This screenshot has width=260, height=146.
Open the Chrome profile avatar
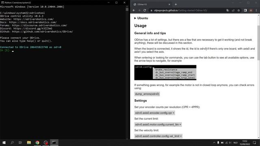pos(251,10)
